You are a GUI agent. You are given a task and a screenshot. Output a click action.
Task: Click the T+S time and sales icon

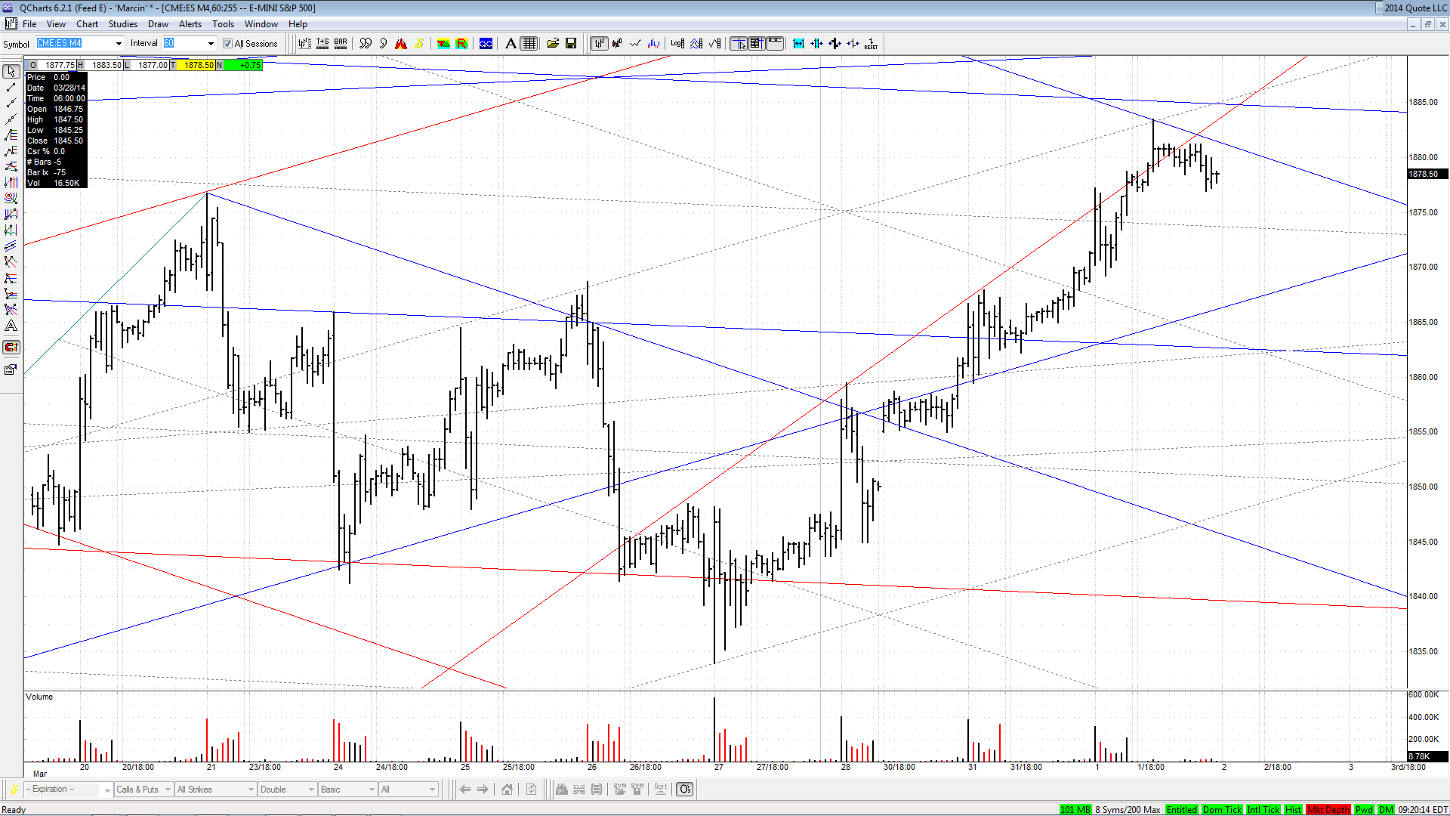point(322,44)
